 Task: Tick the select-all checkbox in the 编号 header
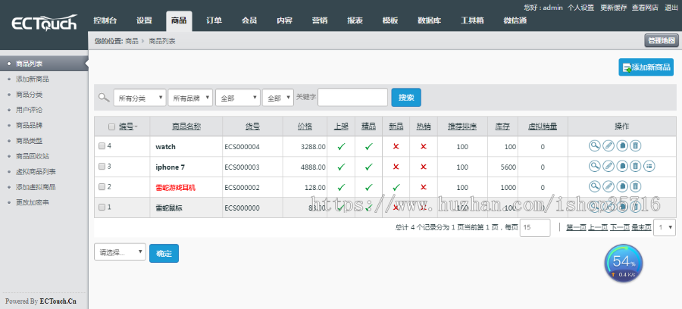pyautogui.click(x=112, y=127)
